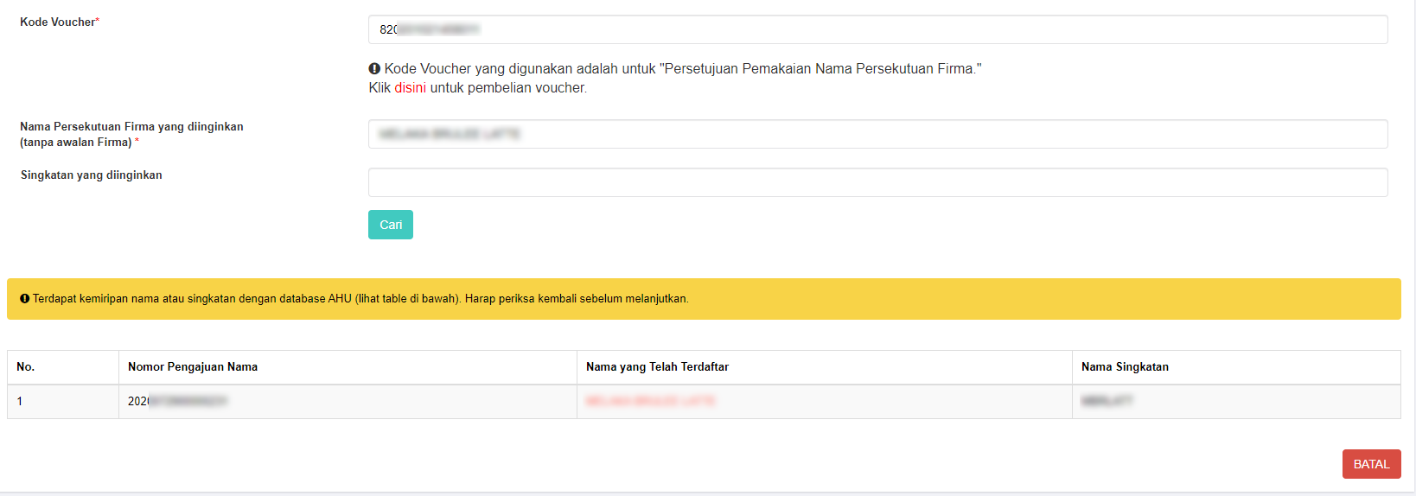Viewport: 1416px width, 496px height.
Task: Click the 'Nama Singkatan' column header
Action: pos(1125,367)
